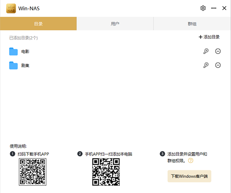Click the 剧集 folder icon
Image resolution: width=231 pixels, height=193 pixels.
tap(13, 65)
